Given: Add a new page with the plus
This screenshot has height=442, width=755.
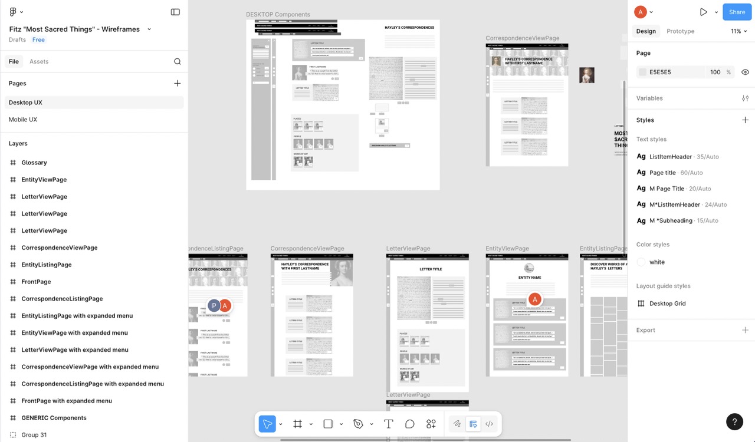Looking at the screenshot, I should 177,83.
